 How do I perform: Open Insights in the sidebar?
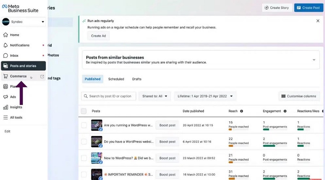(23, 107)
